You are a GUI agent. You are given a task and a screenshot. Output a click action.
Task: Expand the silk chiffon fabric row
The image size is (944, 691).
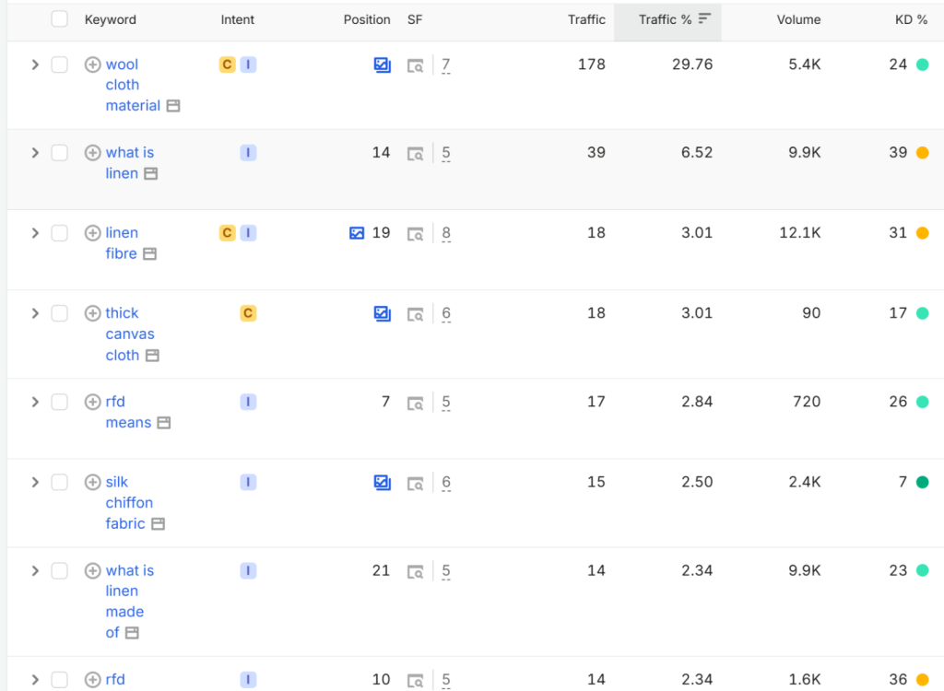pos(35,482)
